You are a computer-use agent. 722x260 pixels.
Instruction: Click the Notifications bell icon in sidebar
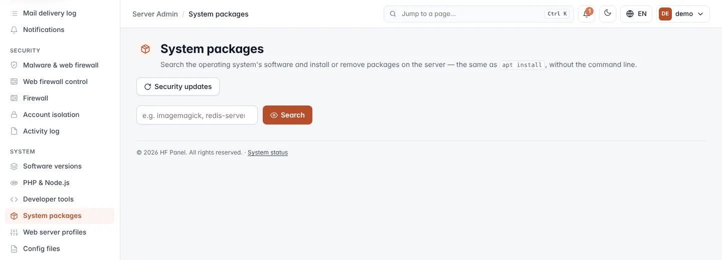tap(14, 29)
